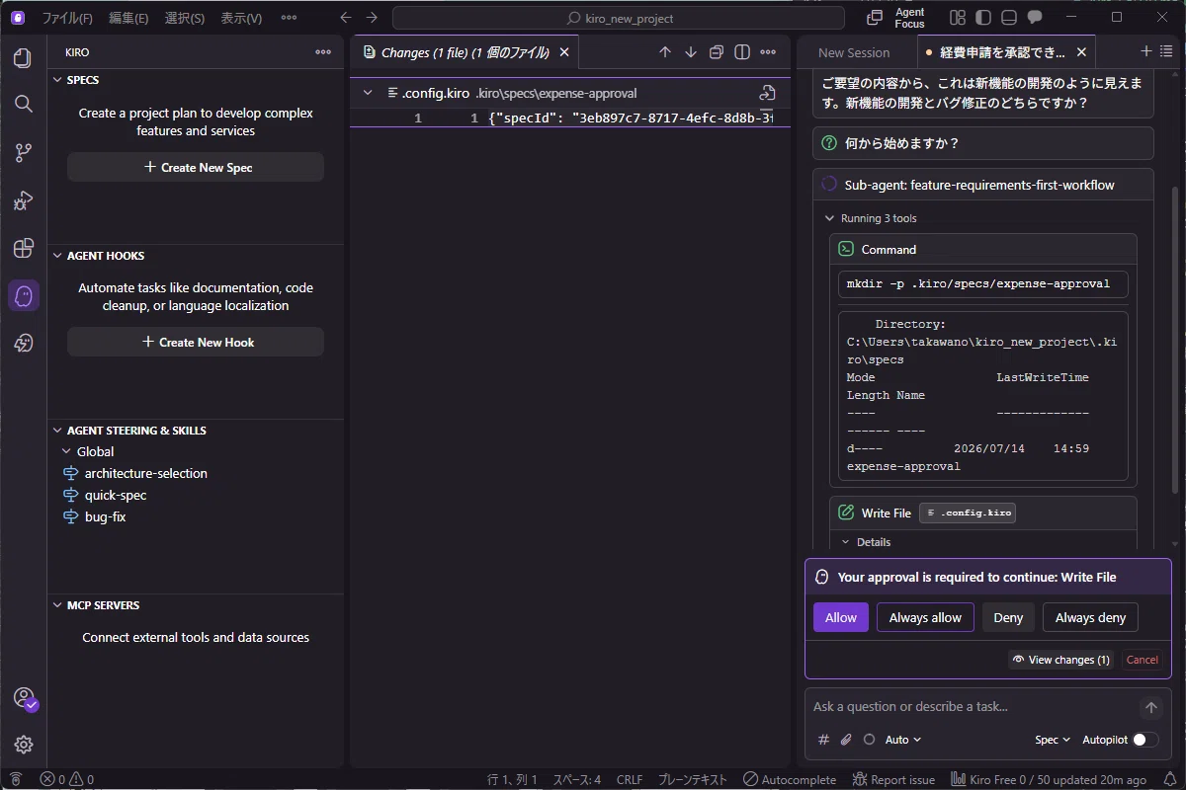Image resolution: width=1186 pixels, height=790 pixels.
Task: Collapse the SPECS section
Action: (x=196, y=80)
